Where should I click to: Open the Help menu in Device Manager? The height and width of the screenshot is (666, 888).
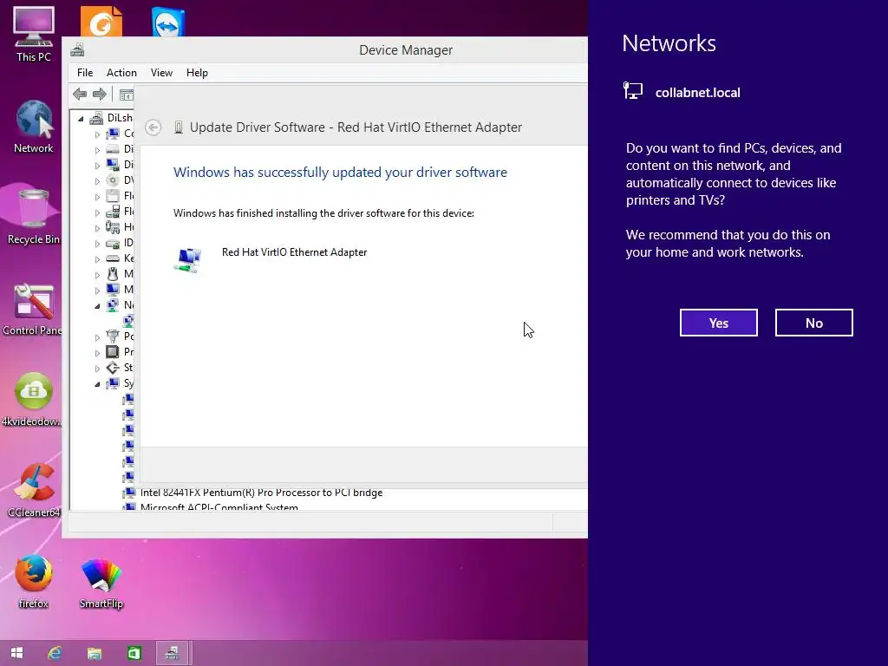point(197,73)
